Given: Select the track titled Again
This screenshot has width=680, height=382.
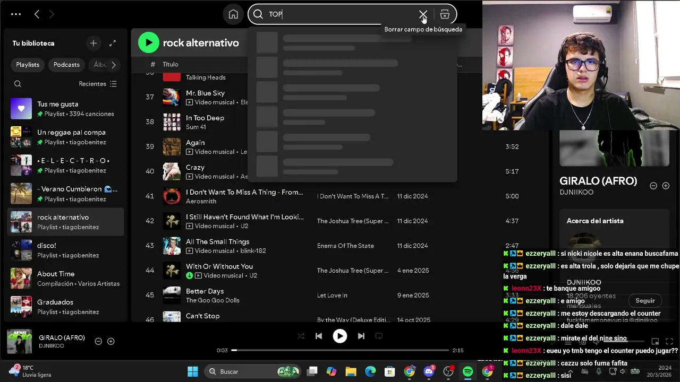Looking at the screenshot, I should coord(195,142).
